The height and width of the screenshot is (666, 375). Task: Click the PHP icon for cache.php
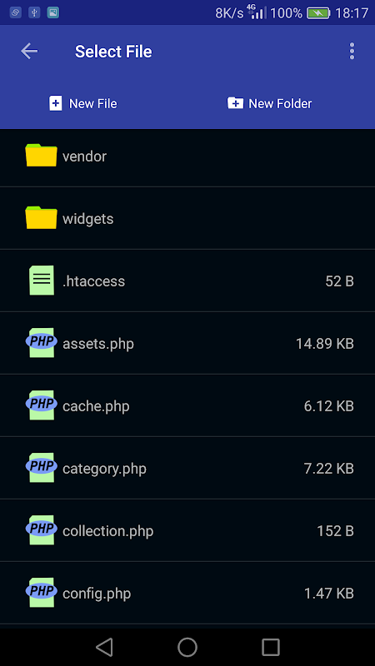41,405
